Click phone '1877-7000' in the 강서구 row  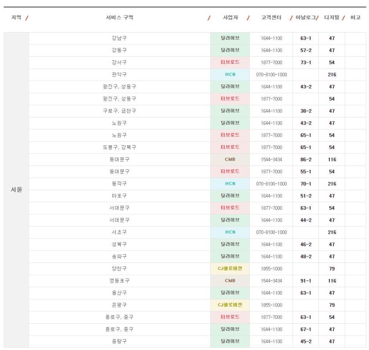(271, 62)
